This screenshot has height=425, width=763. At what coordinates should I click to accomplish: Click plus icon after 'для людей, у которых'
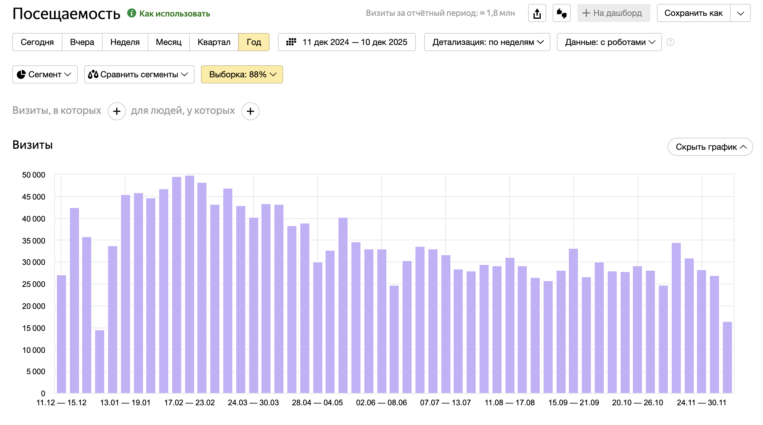[x=250, y=111]
